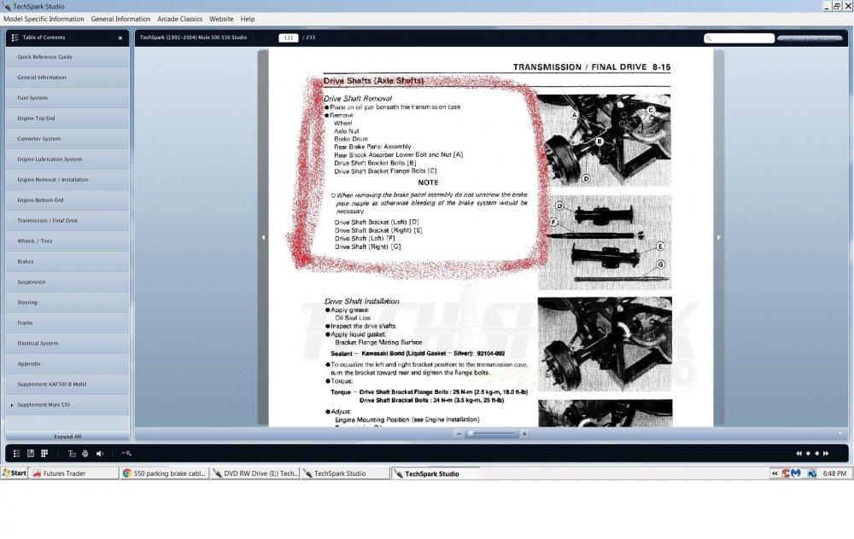Open Appendix chapter
Viewport: 854px width, 539px height.
(x=67, y=364)
